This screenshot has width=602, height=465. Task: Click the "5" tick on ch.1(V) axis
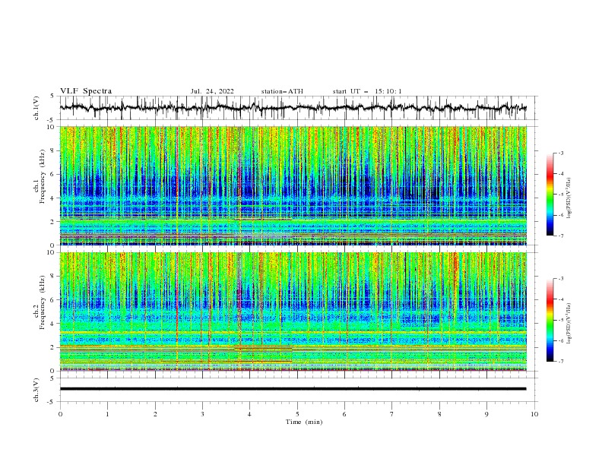point(52,96)
